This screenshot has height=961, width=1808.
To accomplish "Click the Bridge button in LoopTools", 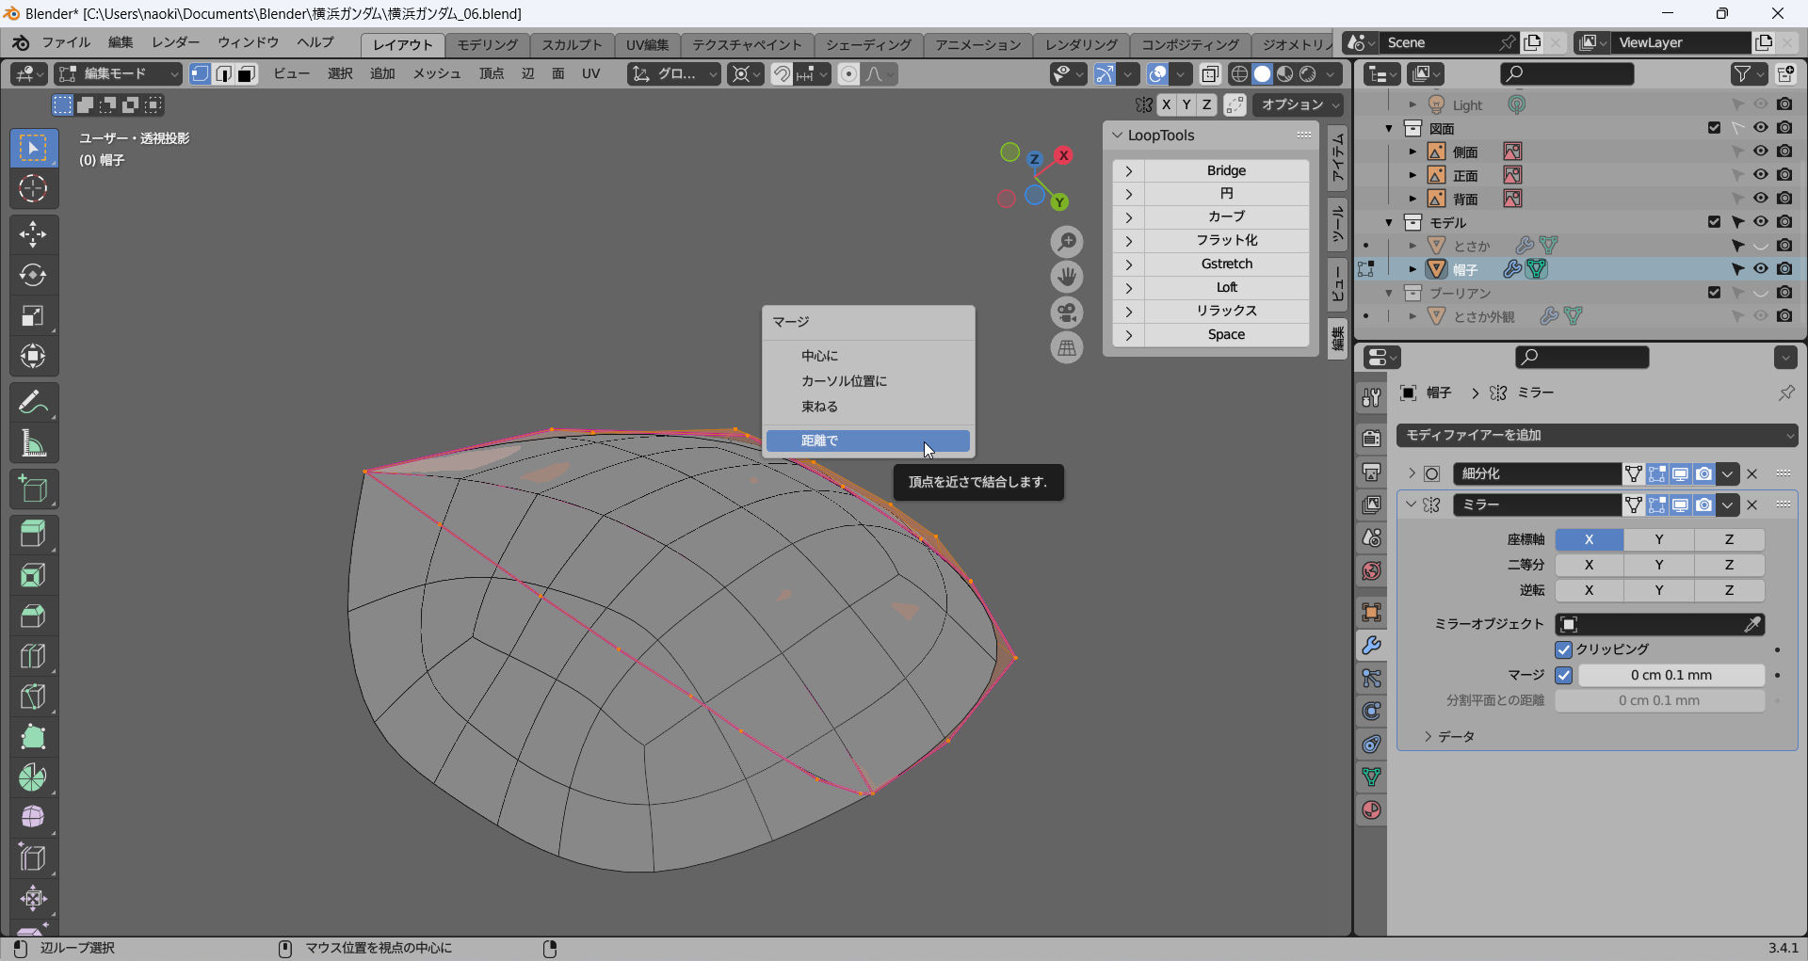I will coord(1225,170).
